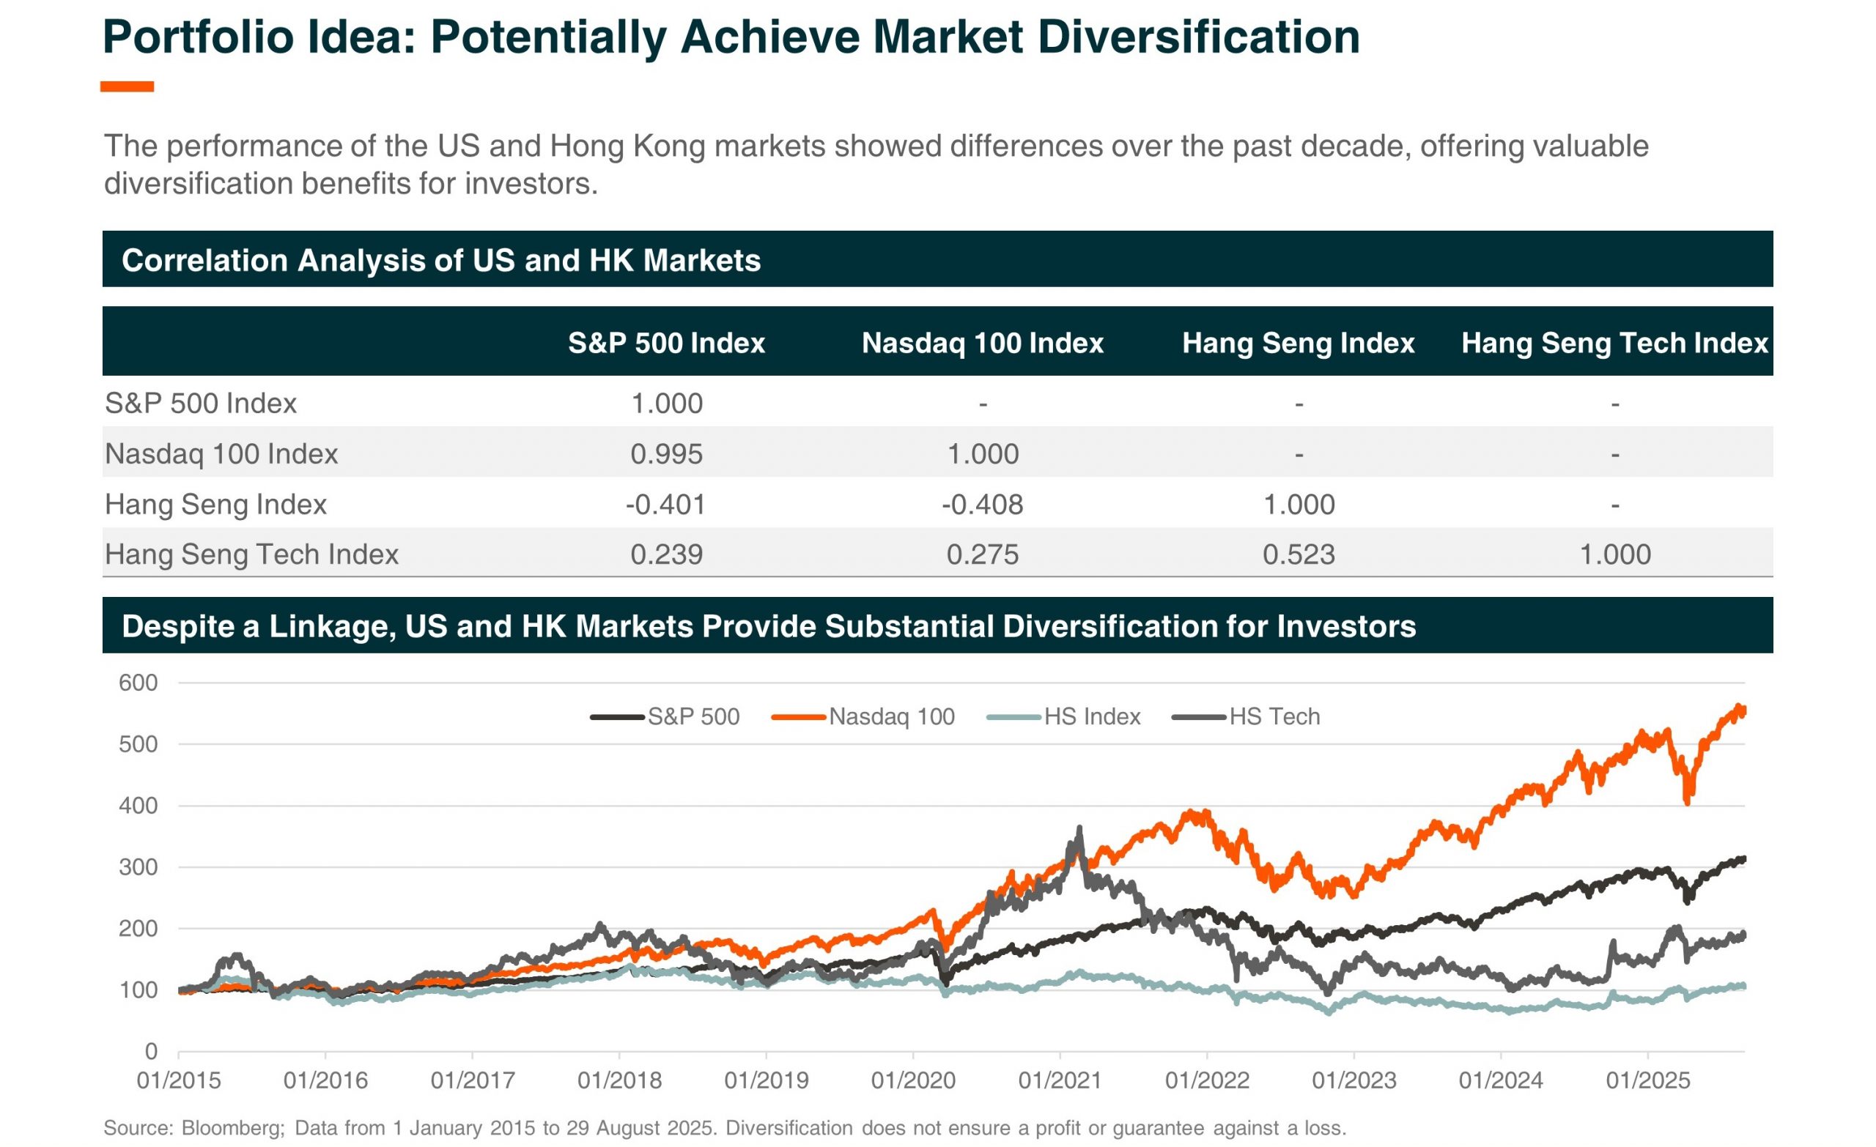Viewport: 1876px width, 1147px height.
Task: Click the orange Nasdaq 100 legend line
Action: click(798, 717)
